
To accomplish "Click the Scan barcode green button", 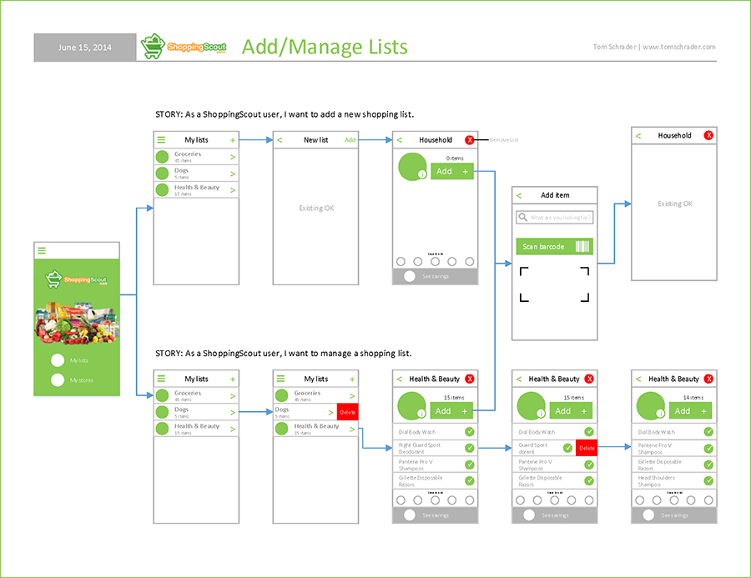I will 554,247.
